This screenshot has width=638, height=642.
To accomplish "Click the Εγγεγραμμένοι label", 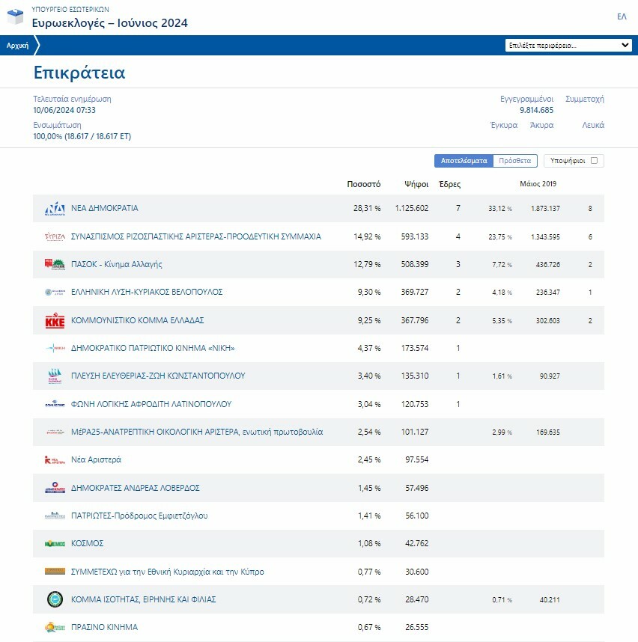I will point(526,99).
